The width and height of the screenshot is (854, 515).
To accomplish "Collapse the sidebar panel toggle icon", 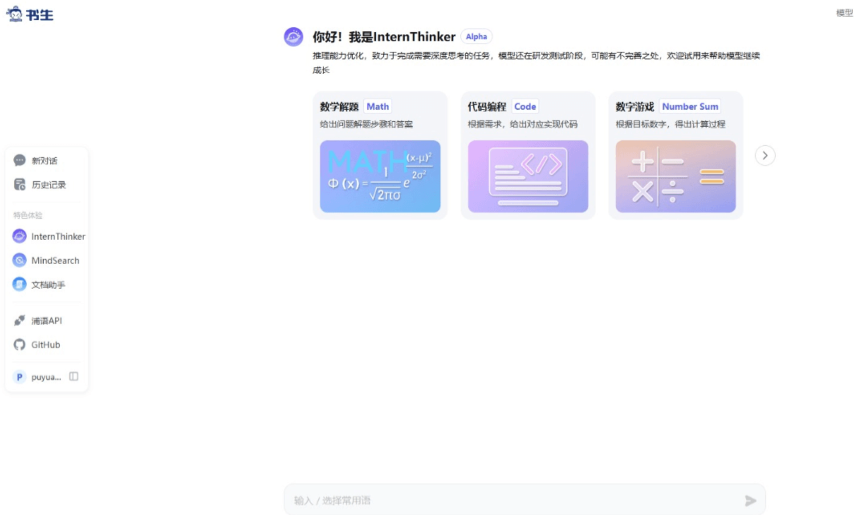I will pyautogui.click(x=74, y=376).
